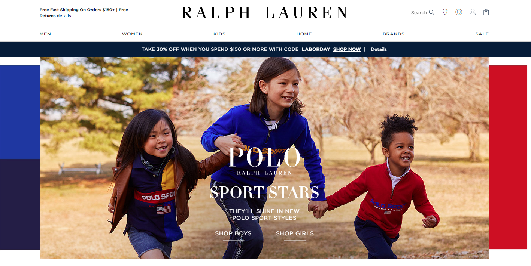Open the MEN menu
Viewport: 531px width, 266px height.
pyautogui.click(x=45, y=34)
